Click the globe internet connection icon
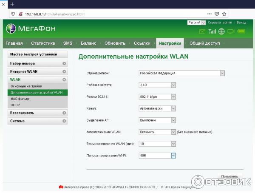 [x=221, y=31]
